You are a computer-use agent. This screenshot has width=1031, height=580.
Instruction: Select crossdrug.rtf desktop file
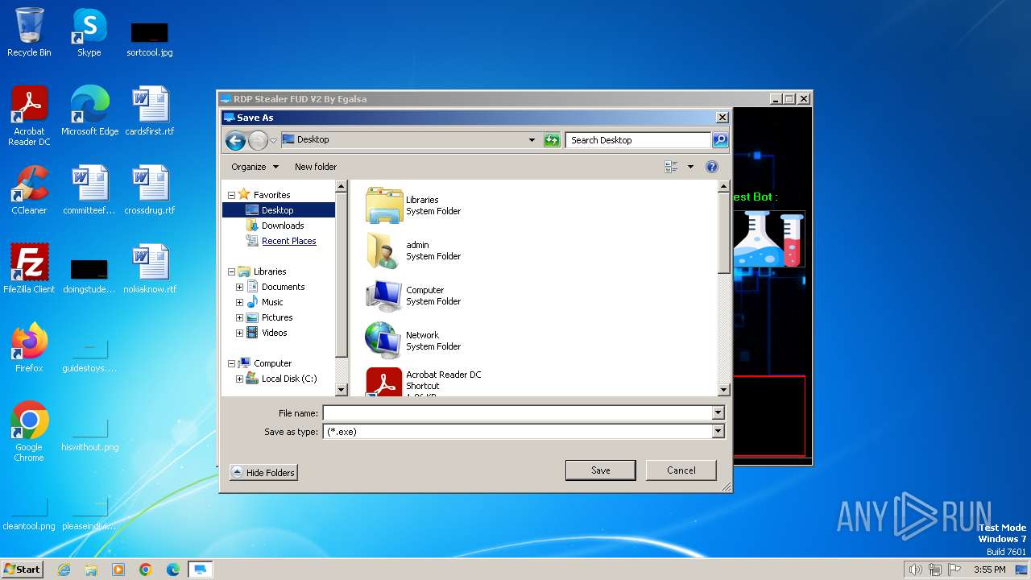click(150, 190)
